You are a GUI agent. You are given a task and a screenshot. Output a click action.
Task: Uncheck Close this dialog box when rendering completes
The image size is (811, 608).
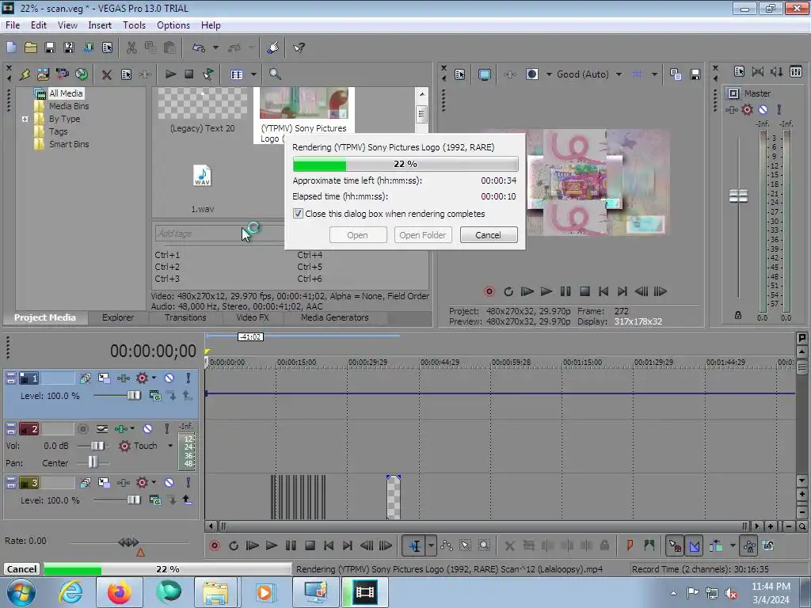click(x=298, y=214)
